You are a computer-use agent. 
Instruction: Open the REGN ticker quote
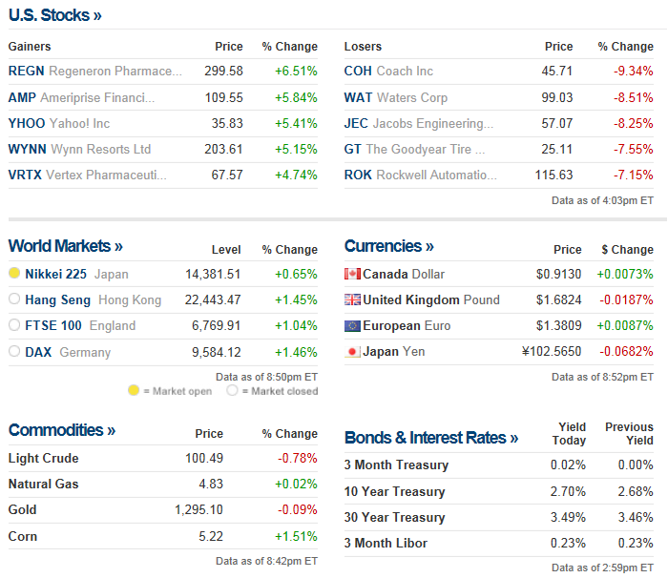(26, 72)
